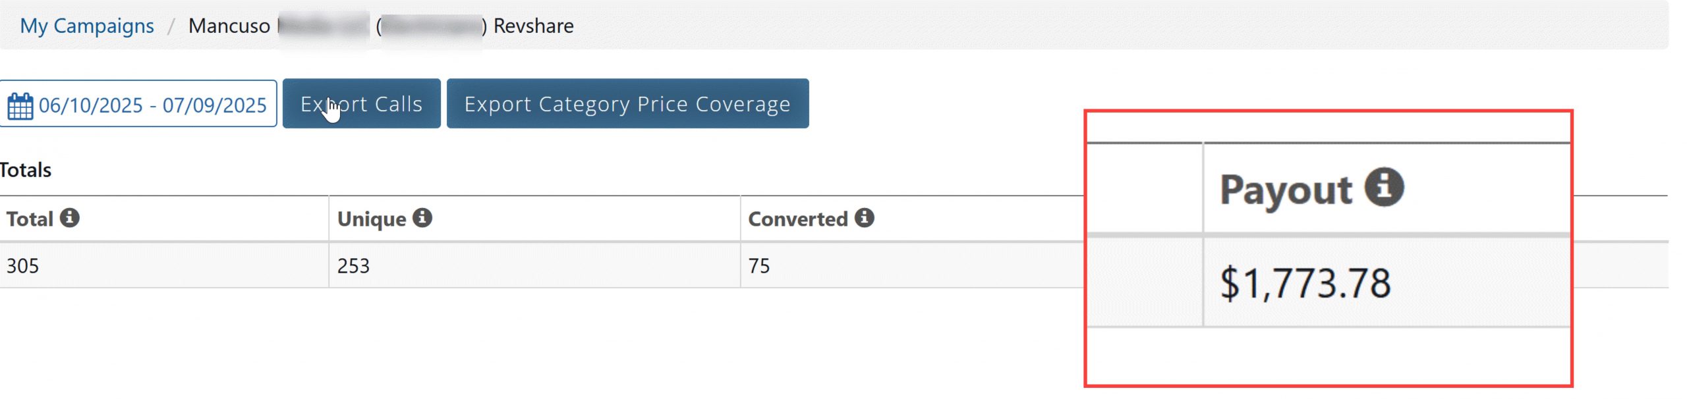
Task: Click the calendar icon beside the date range
Action: click(x=20, y=105)
